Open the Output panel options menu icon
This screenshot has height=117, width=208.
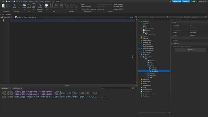(136, 88)
